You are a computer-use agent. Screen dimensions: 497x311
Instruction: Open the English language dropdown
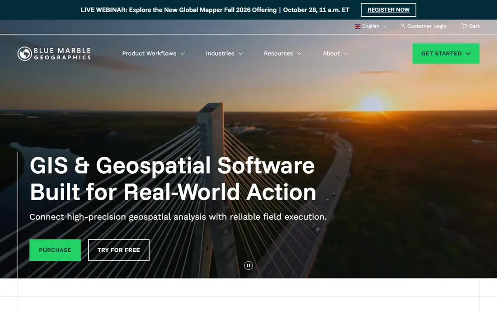[x=370, y=26]
